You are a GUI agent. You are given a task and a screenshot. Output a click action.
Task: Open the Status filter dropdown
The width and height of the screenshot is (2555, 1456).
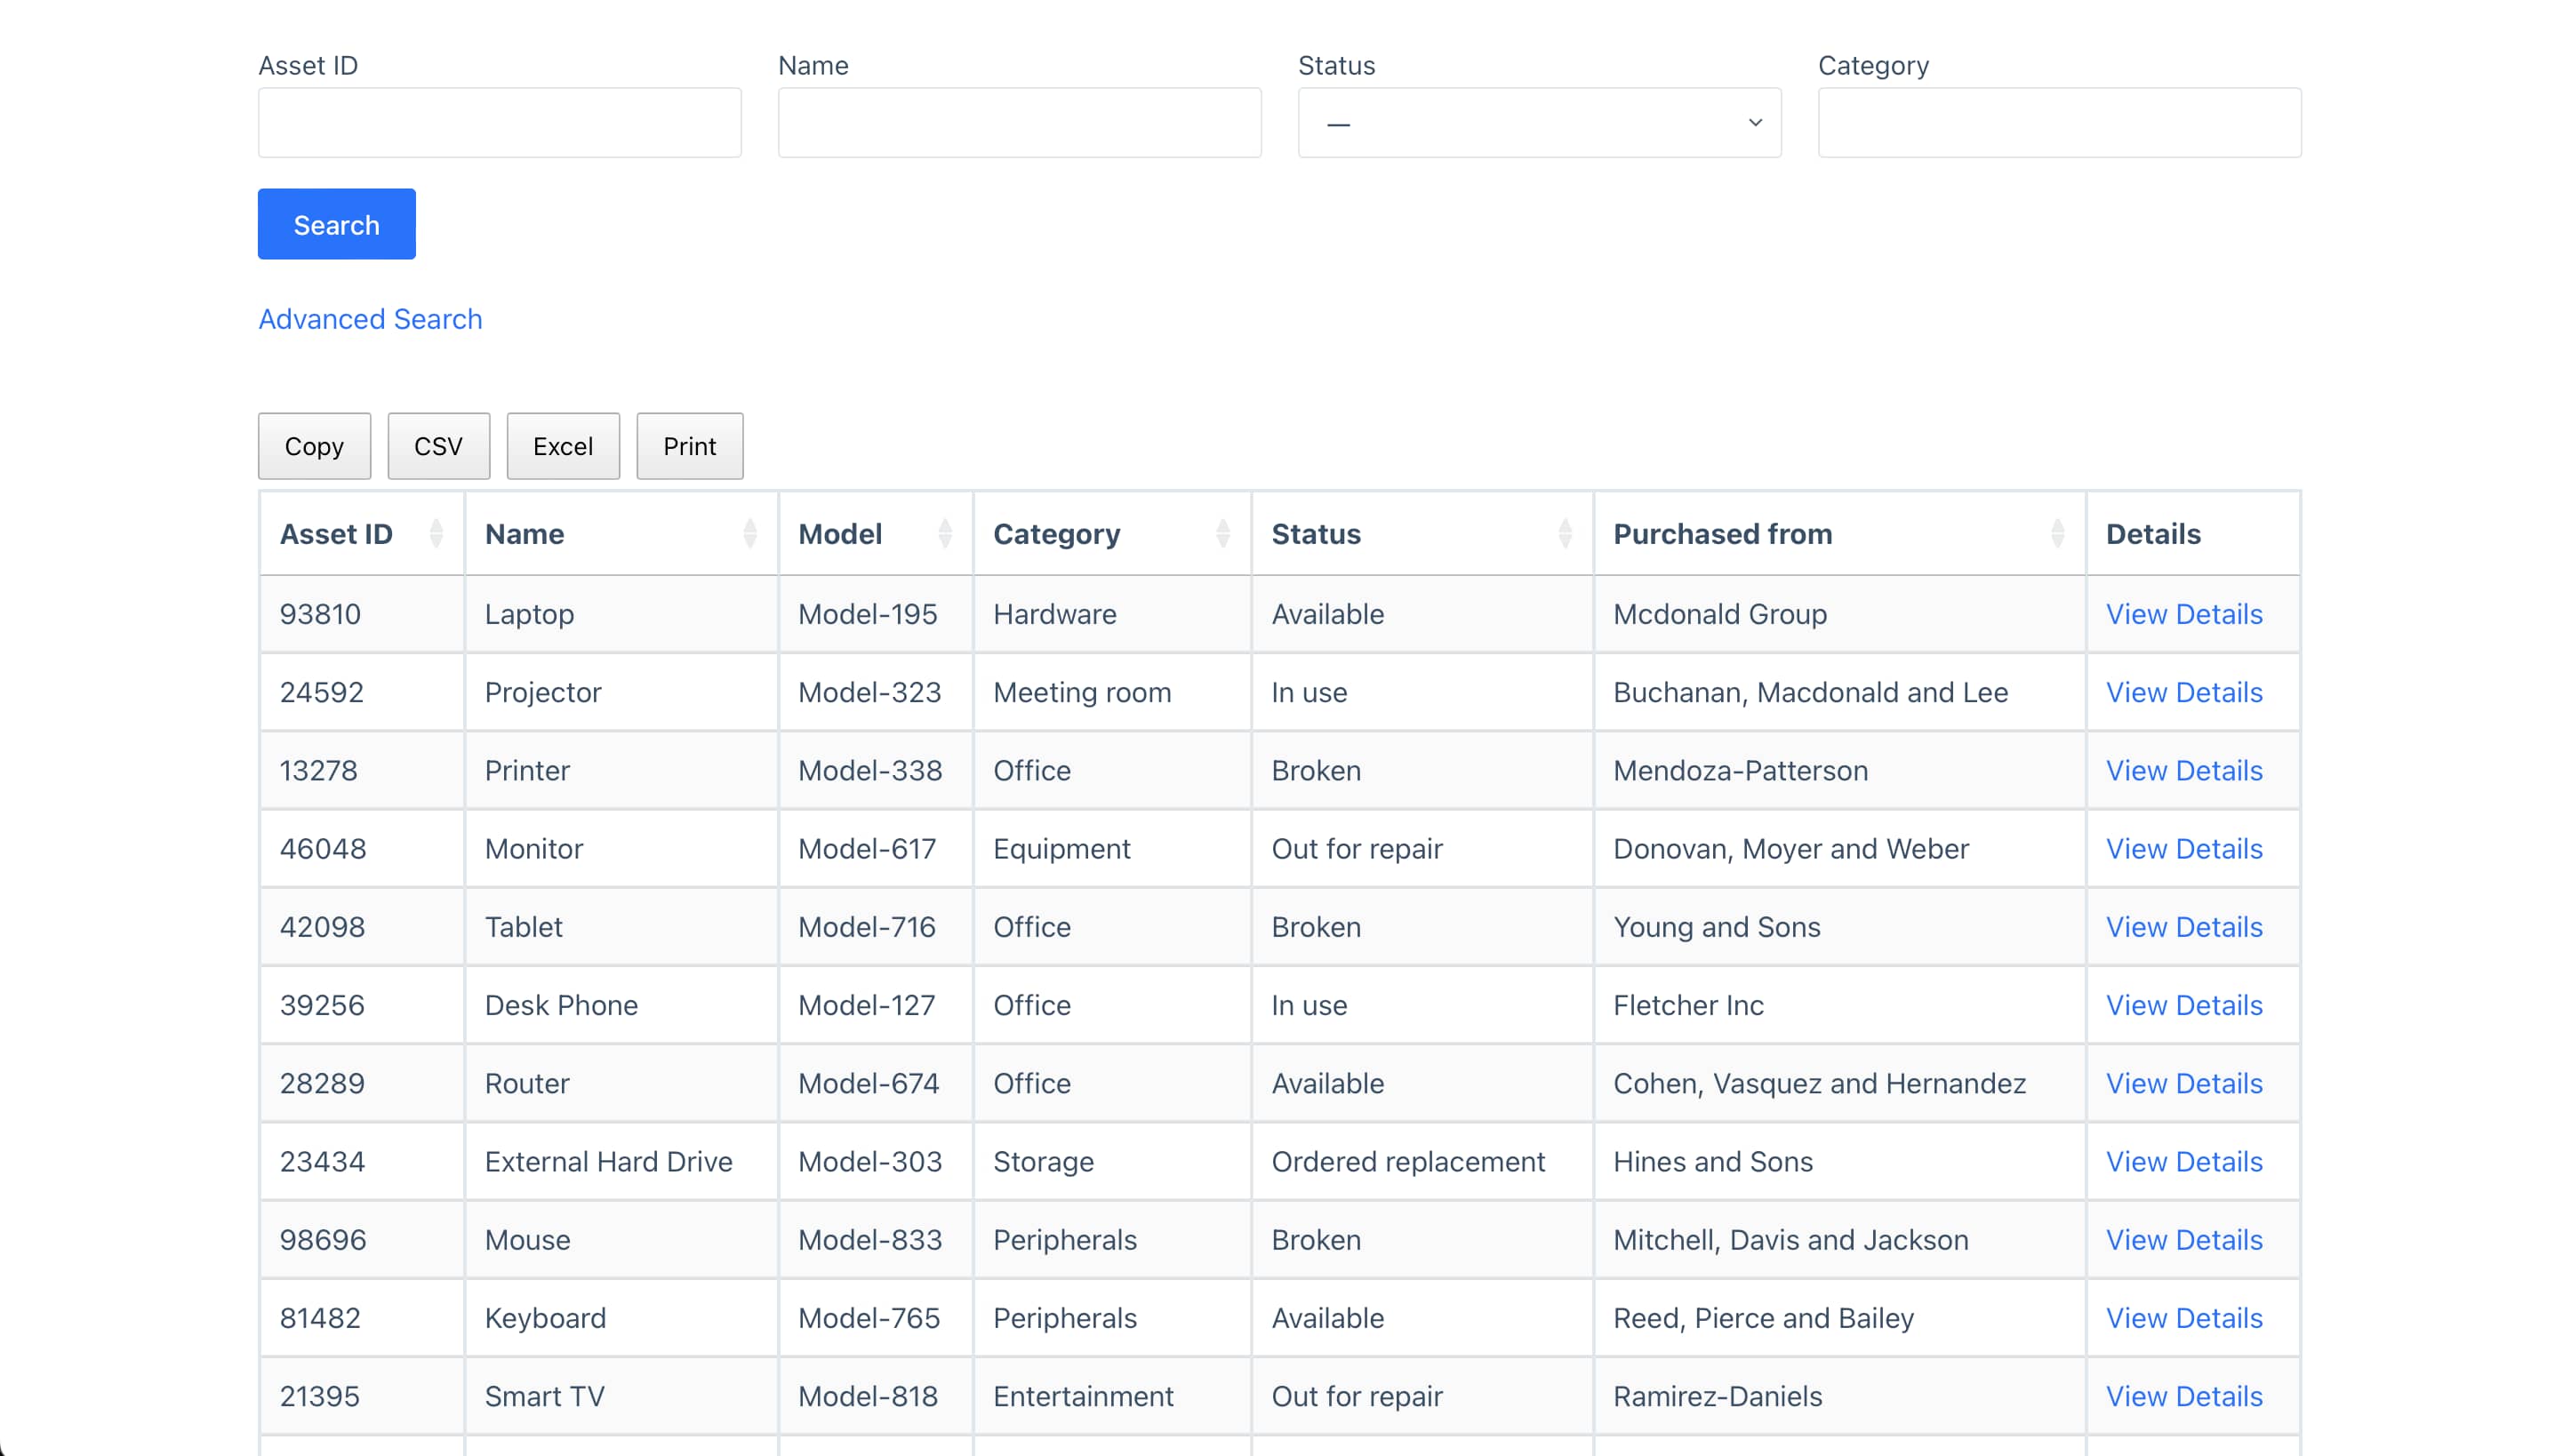coord(1538,123)
